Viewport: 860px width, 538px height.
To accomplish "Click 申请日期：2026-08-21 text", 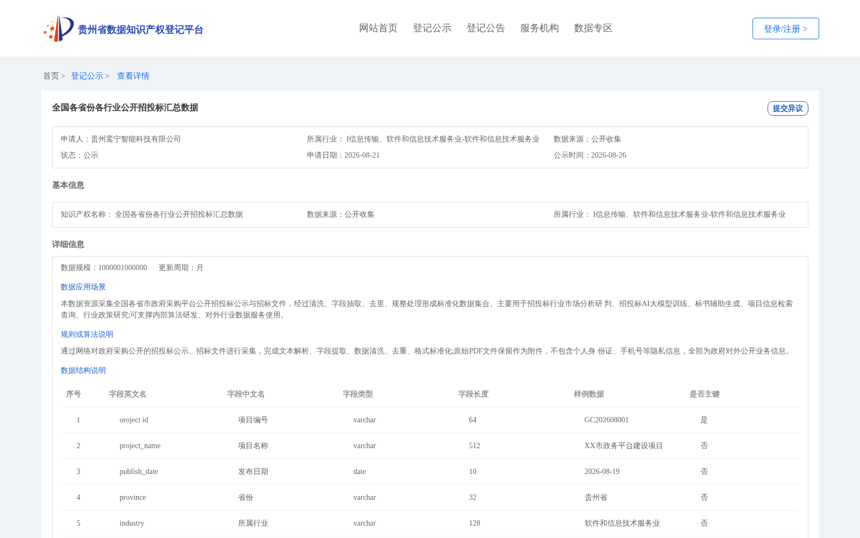I will (x=343, y=155).
